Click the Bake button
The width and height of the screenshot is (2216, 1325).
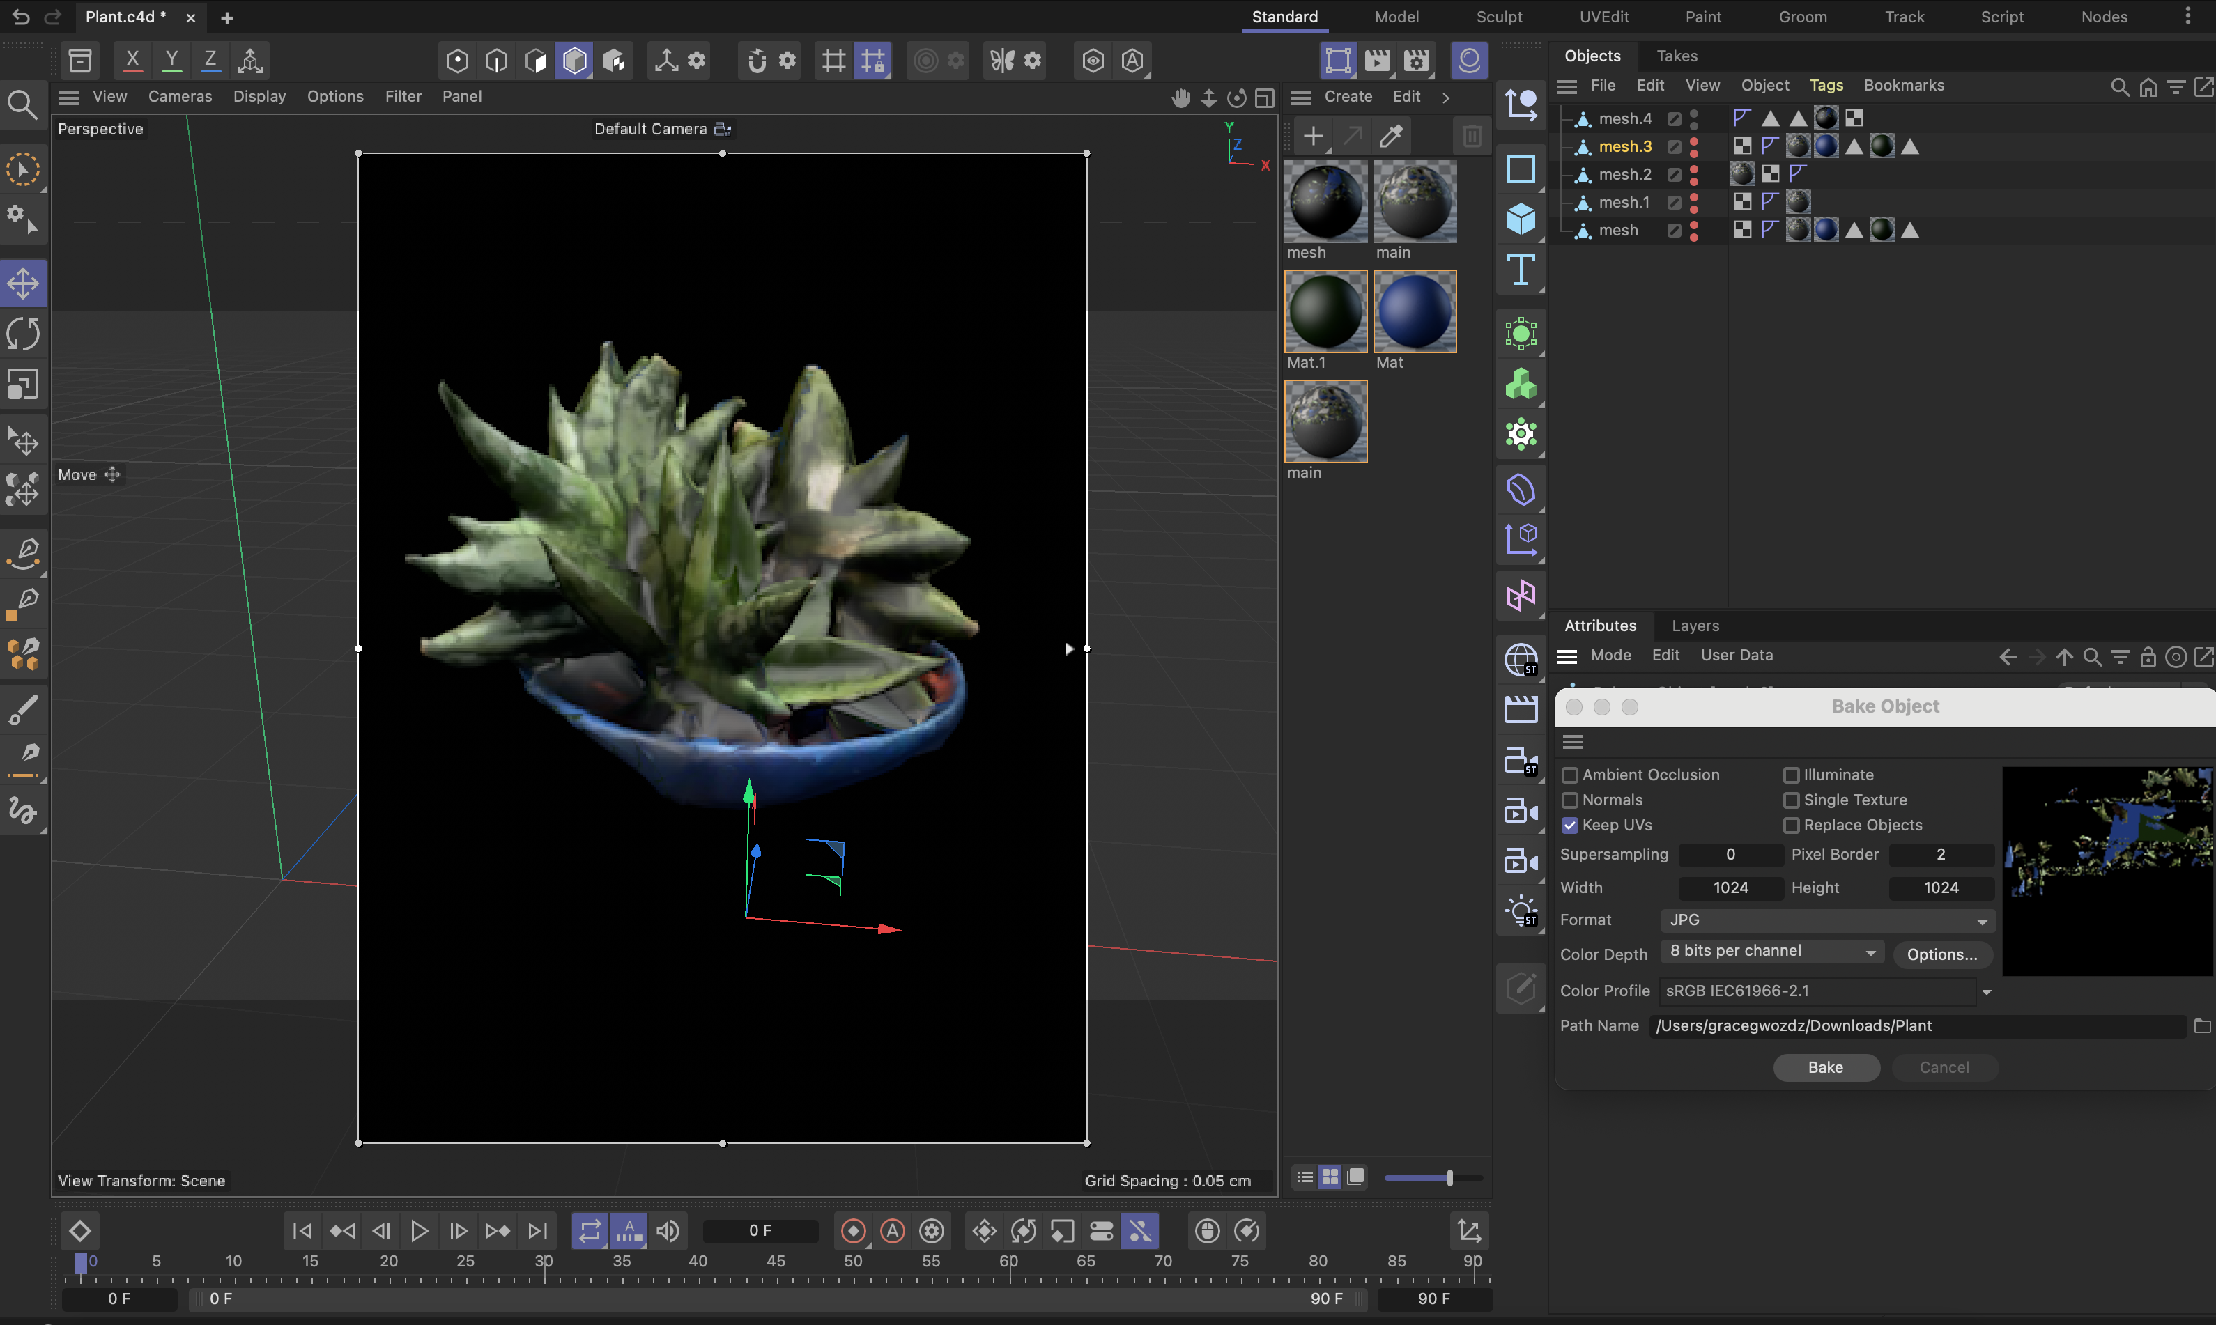[1826, 1067]
